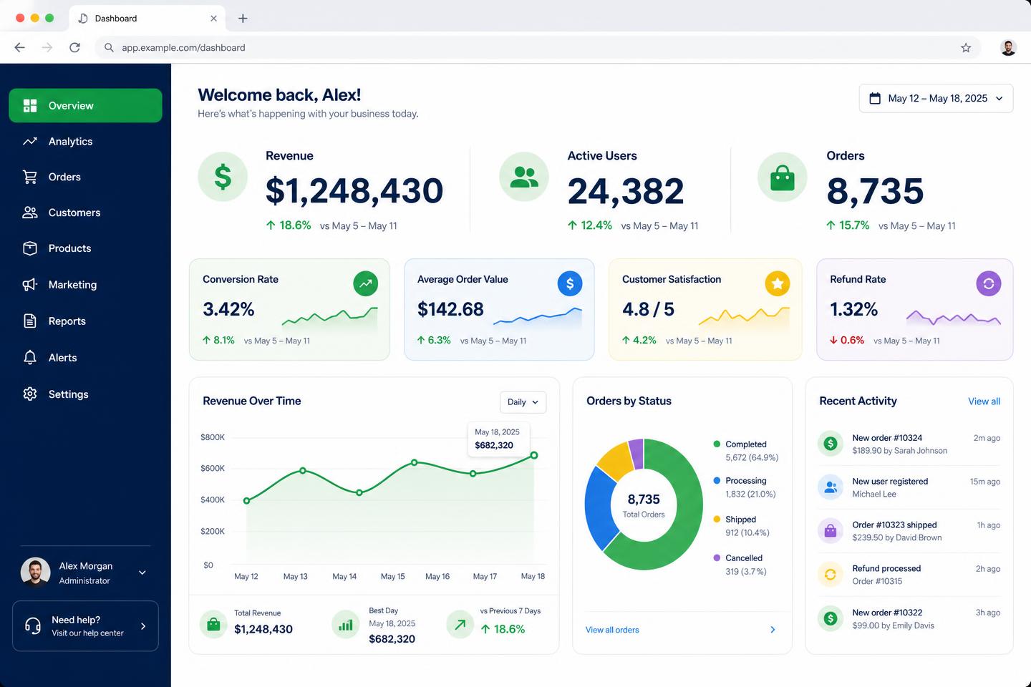Viewport: 1031px width, 687px height.
Task: Click the chevron next to View all orders
Action: tap(773, 630)
